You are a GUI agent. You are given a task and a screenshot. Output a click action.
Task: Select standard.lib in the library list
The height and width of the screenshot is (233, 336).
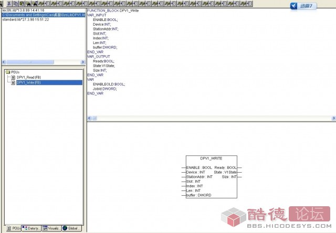click(25, 19)
